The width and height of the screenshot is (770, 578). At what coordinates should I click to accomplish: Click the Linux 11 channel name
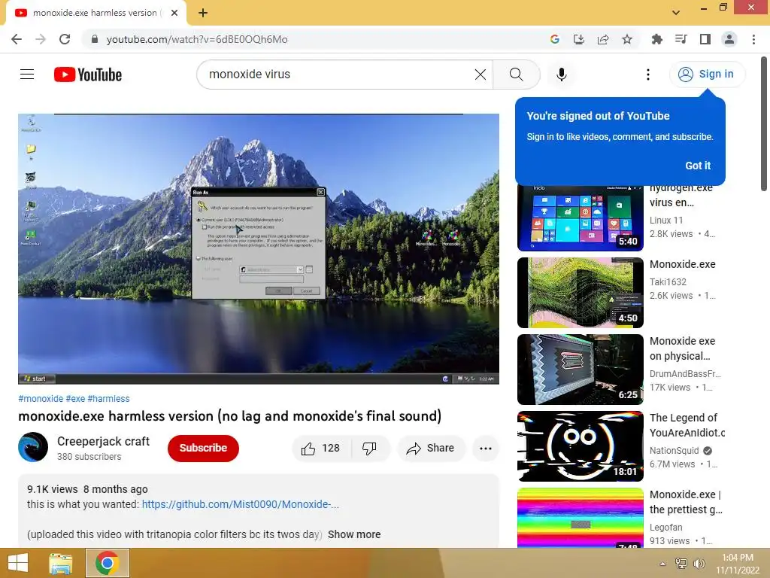click(666, 221)
